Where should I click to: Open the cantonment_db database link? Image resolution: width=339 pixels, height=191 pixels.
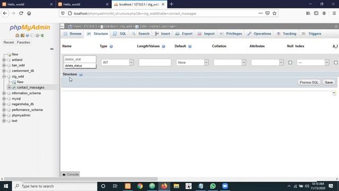23,71
